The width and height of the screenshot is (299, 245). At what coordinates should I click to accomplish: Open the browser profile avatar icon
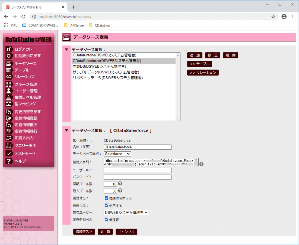click(284, 17)
